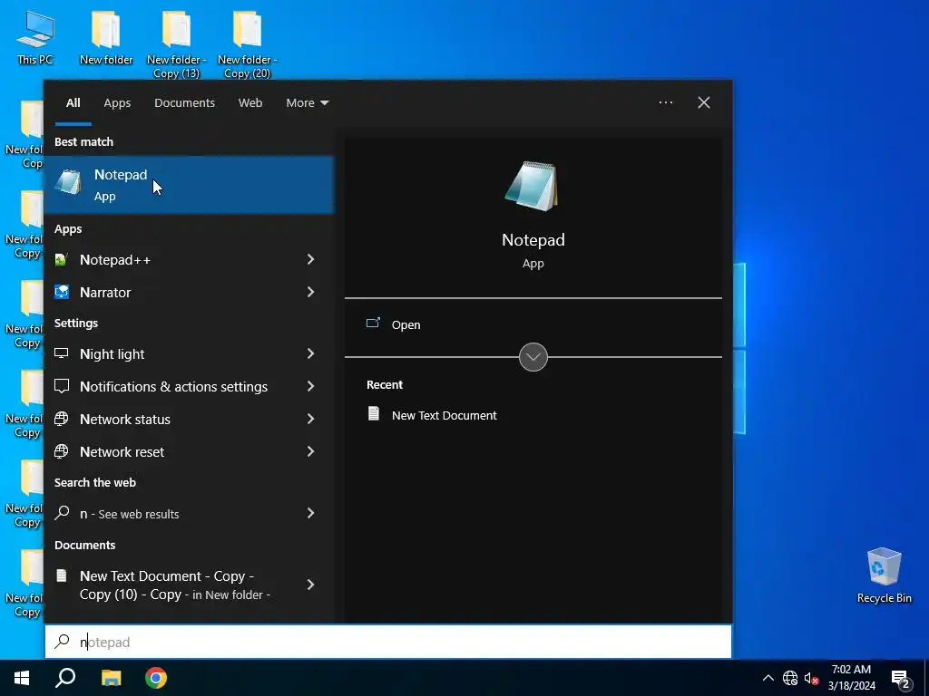Select the Recycle Bin desktop icon
The width and height of the screenshot is (929, 696).
point(884,575)
